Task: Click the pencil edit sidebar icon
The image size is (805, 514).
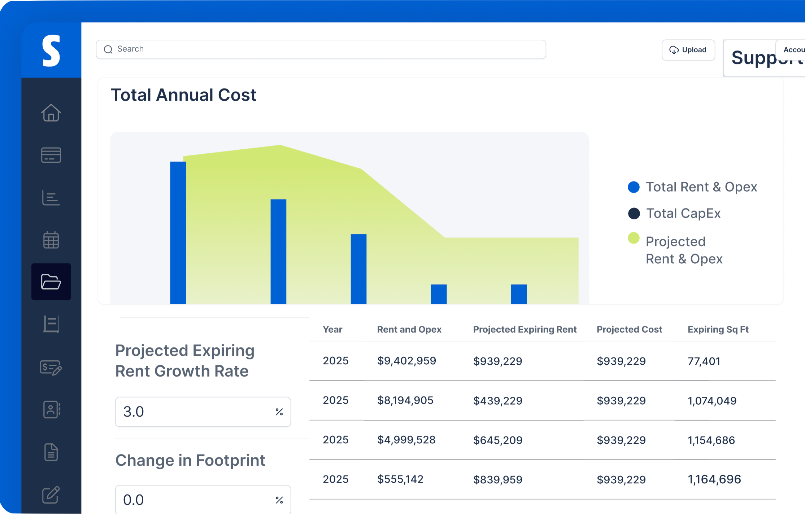Action: click(51, 495)
